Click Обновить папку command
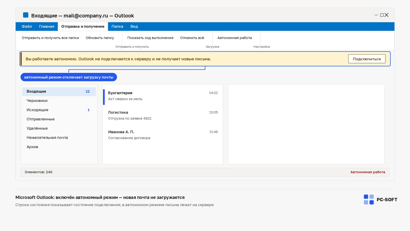Image resolution: width=410 pixels, height=231 pixels. (100, 38)
